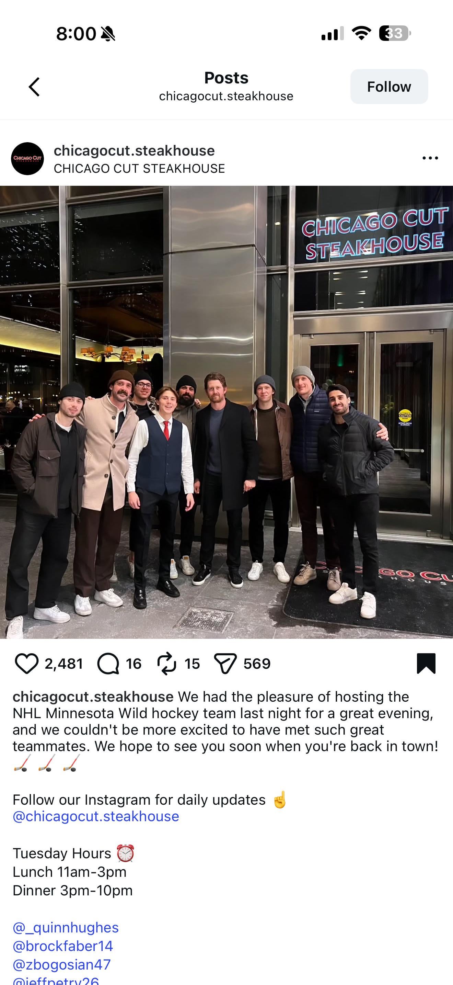This screenshot has width=453, height=985.
Task: Follow chicagocut.steakhouse account
Action: point(389,87)
